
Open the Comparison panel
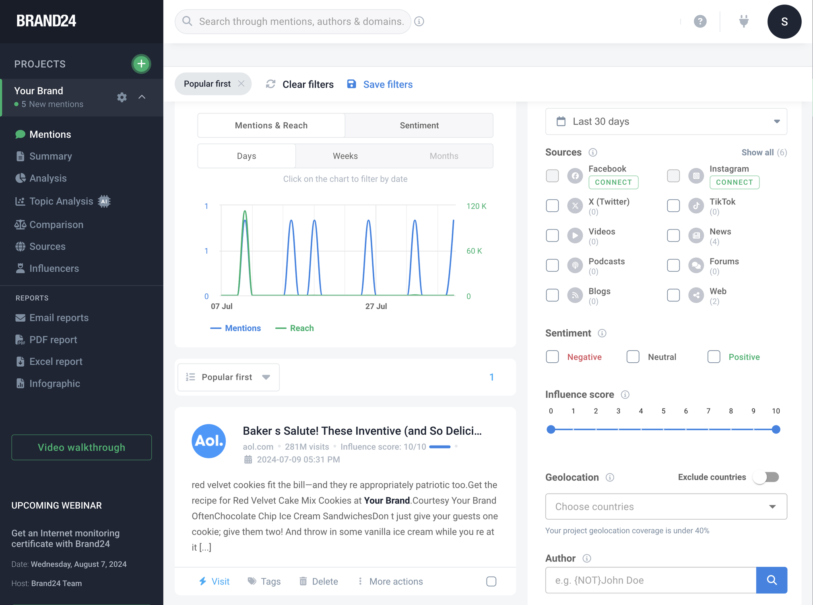tap(56, 224)
